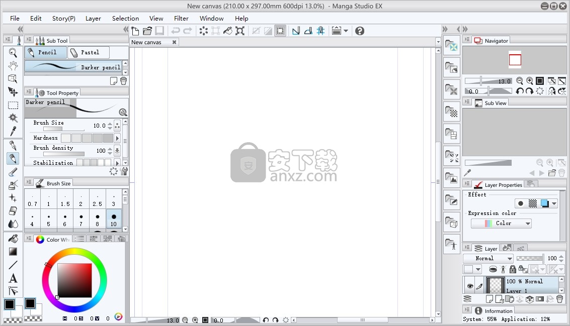Open the File menu
This screenshot has height=326, width=570.
click(15, 18)
